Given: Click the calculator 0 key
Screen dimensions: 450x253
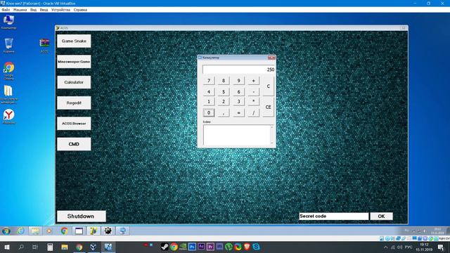Looking at the screenshot, I should 209,112.
